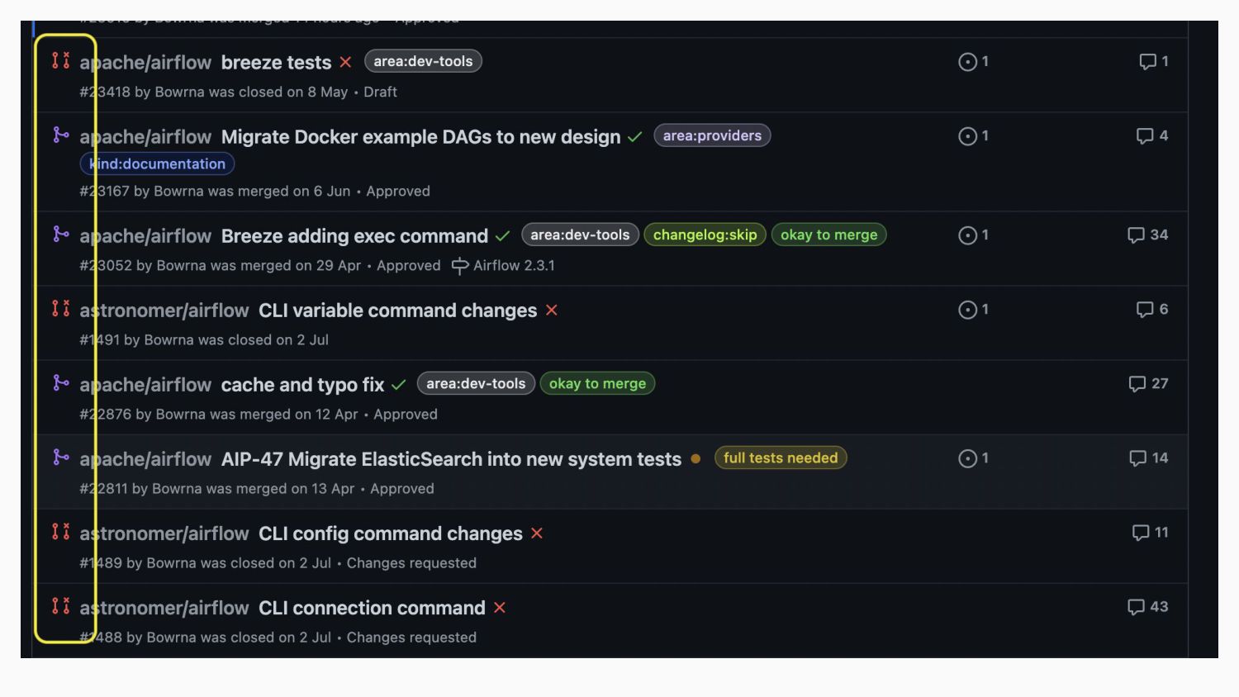Click merged PR icon beside Migrate Docker example
The height and width of the screenshot is (697, 1239).
[60, 135]
